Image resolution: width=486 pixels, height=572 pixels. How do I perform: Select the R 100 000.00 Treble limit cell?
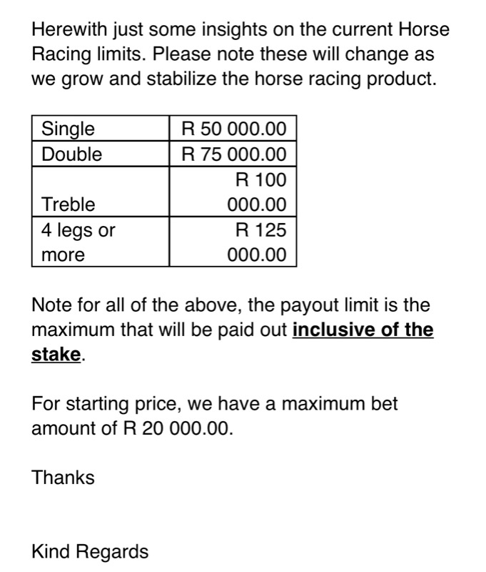[233, 192]
